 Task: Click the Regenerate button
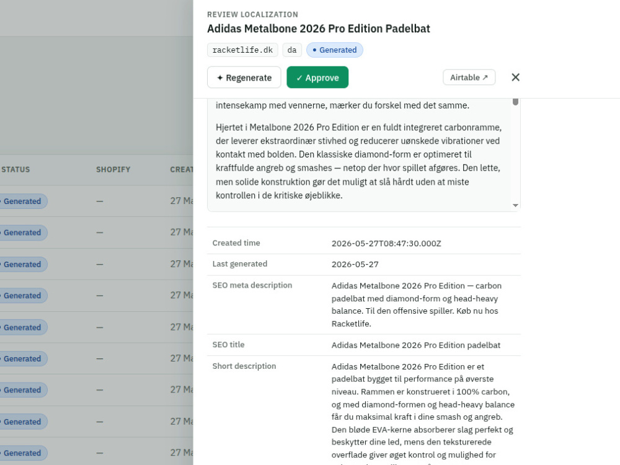(x=244, y=77)
